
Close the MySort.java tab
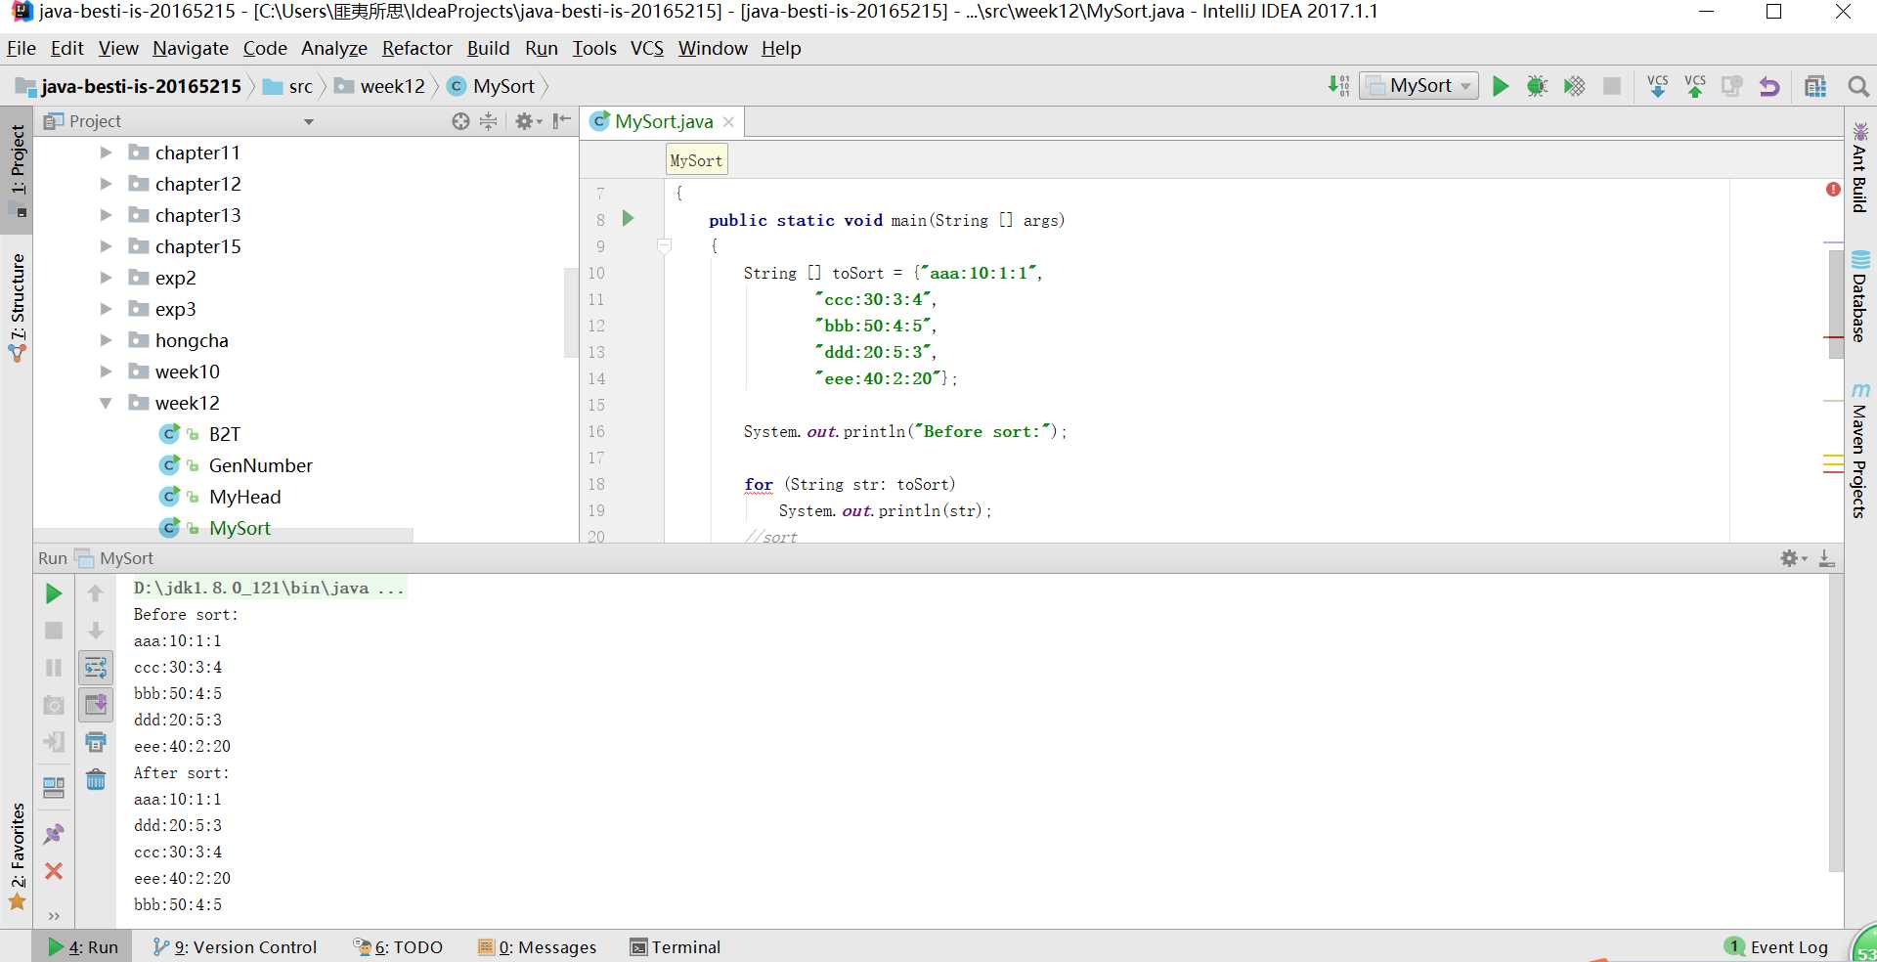(x=728, y=121)
